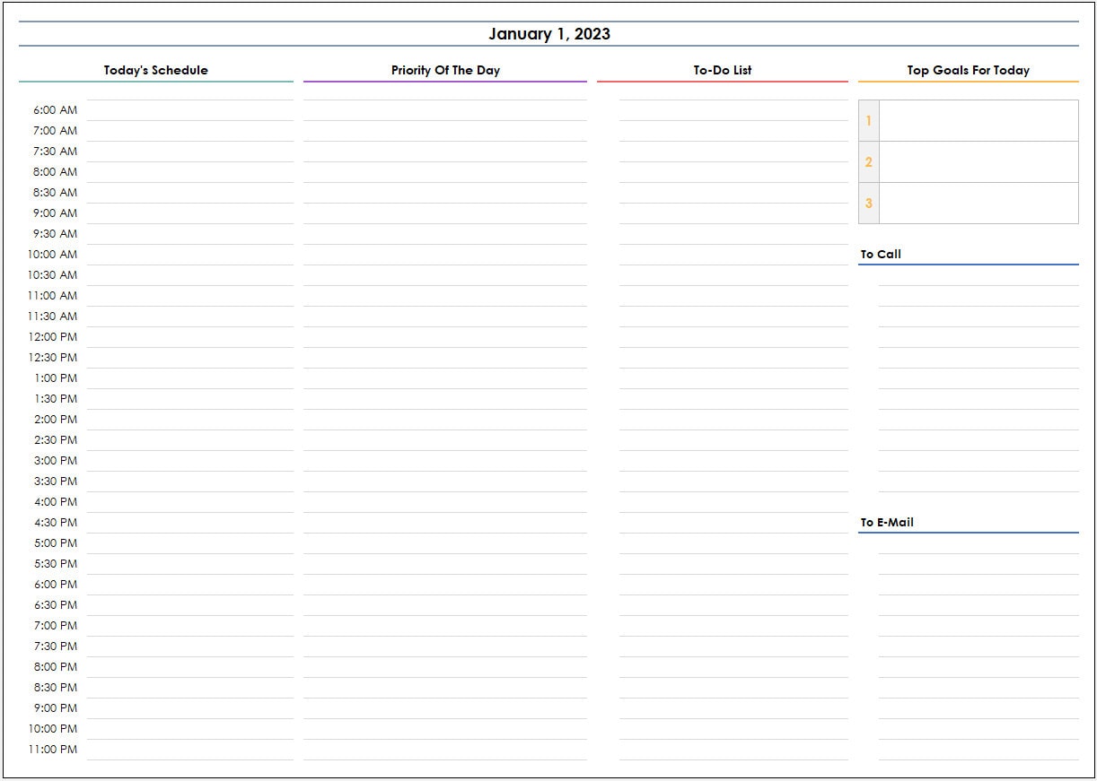
Task: Select goal number 3 entry area
Action: coord(979,203)
